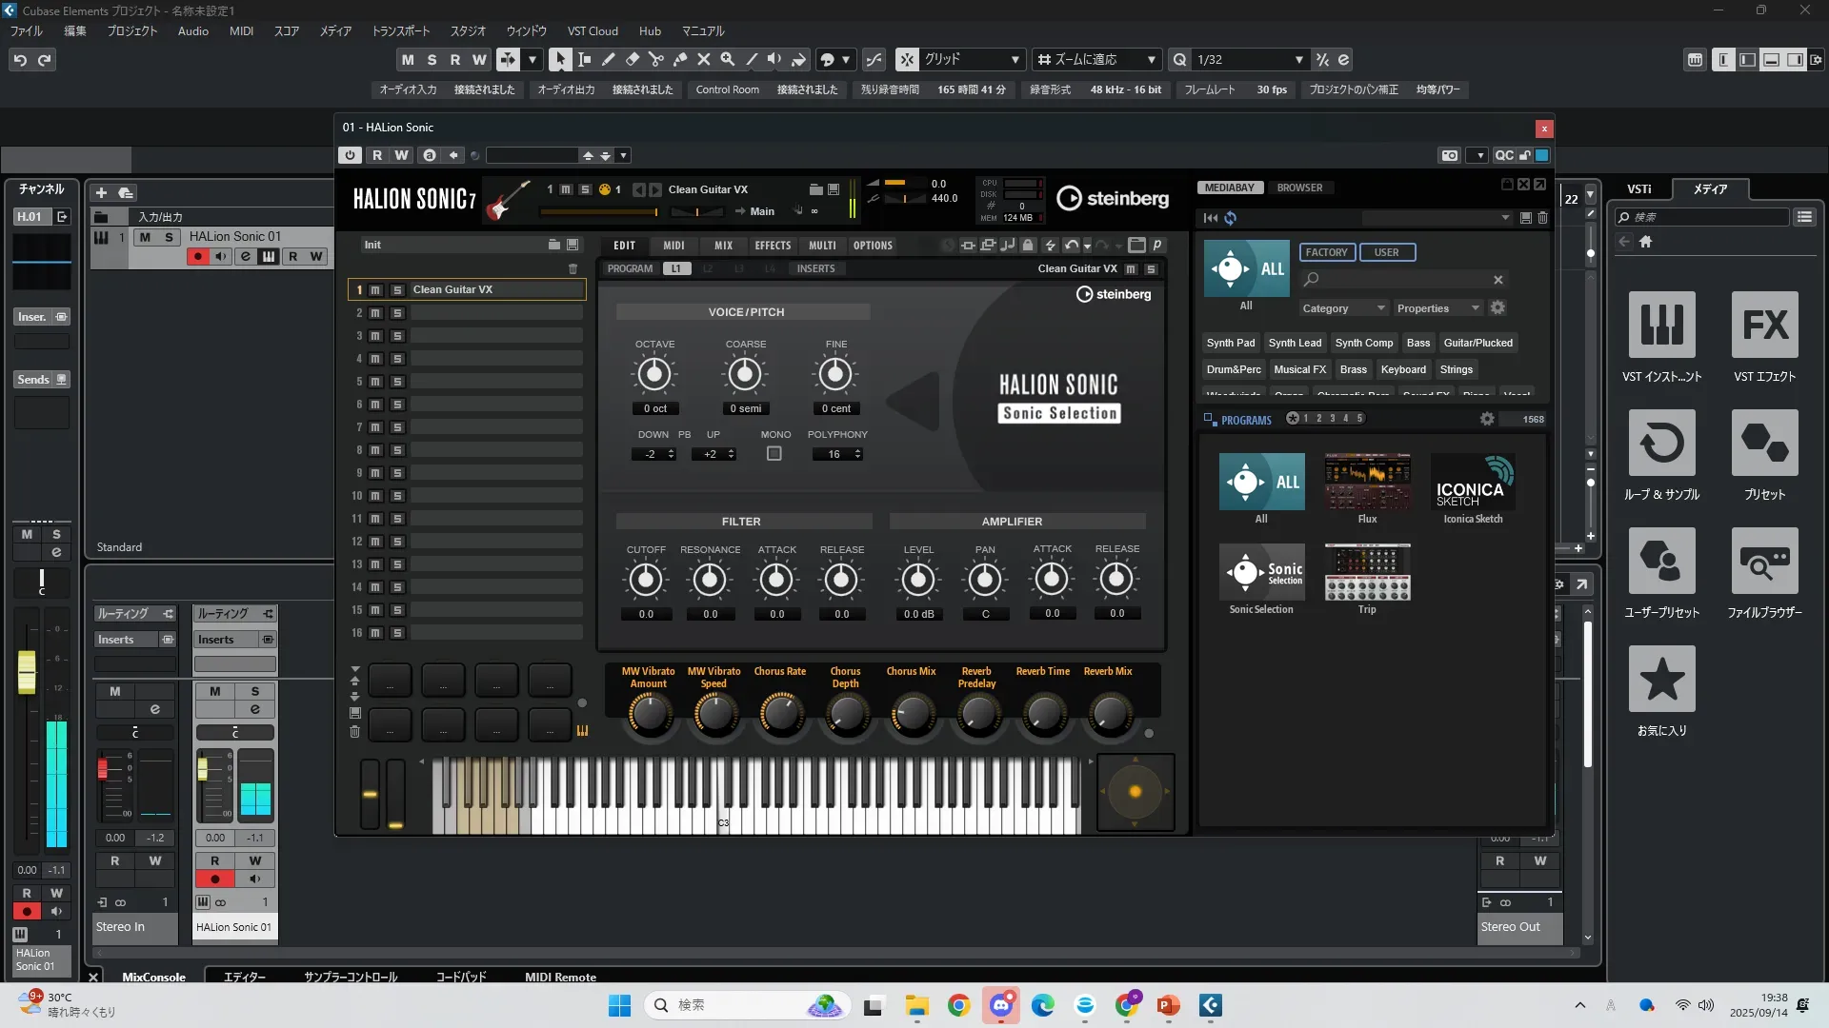Image resolution: width=1829 pixels, height=1028 pixels.
Task: Select the Iconica Sketch library thumbnail
Action: pos(1473,484)
